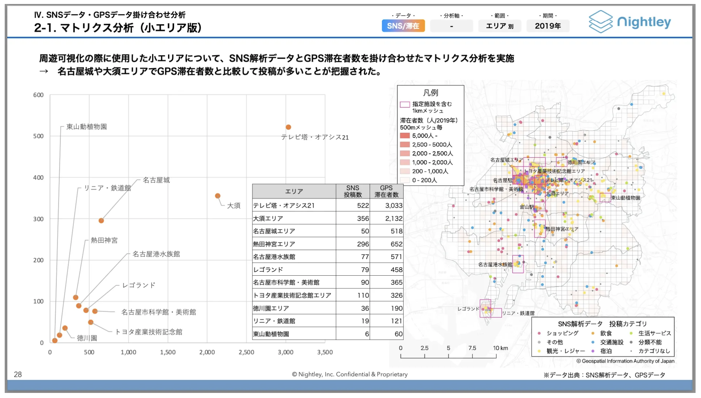This screenshot has width=701, height=398.
Task: Select the 大須エリア table row
Action: pyautogui.click(x=328, y=218)
